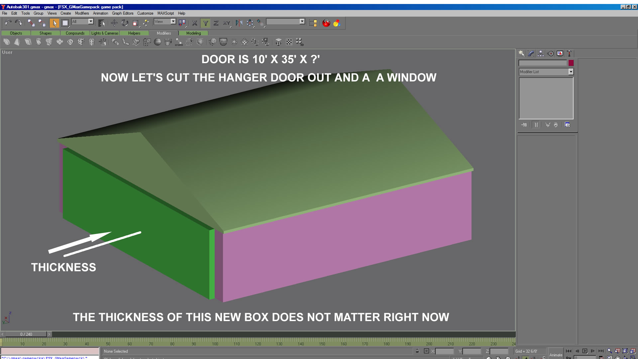Click the Zoom magnifier viewport tool
Viewport: 638px width, 359px height.
coord(609,351)
